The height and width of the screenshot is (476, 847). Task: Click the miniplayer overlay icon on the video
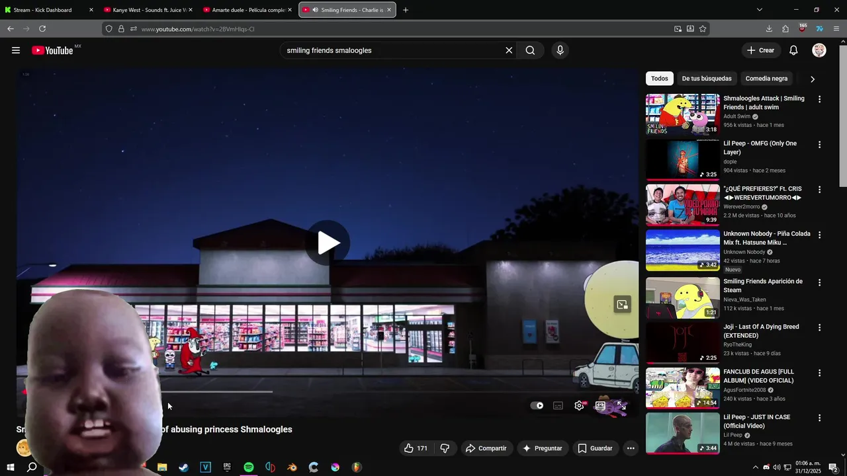click(622, 305)
